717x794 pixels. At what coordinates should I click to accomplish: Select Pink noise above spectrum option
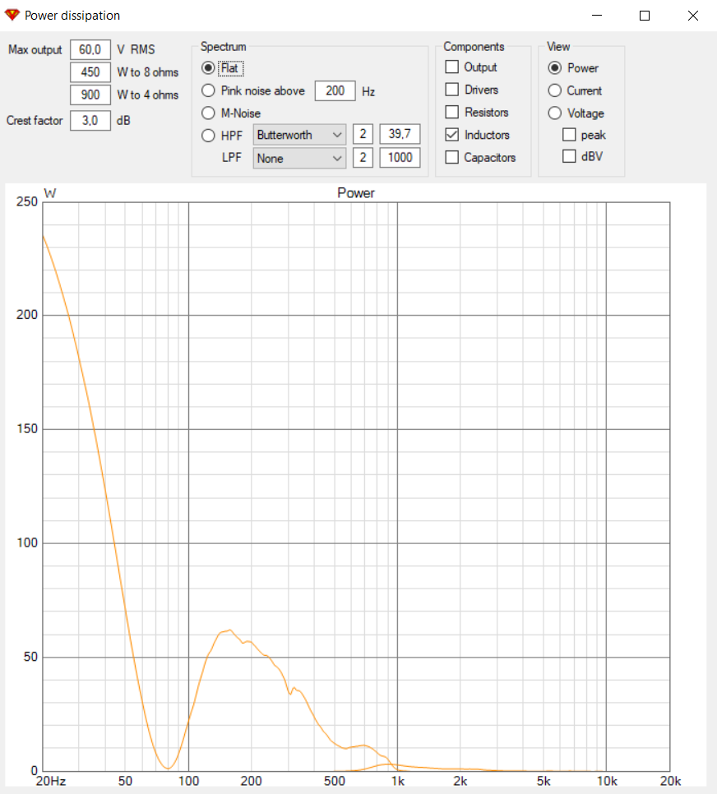(208, 90)
